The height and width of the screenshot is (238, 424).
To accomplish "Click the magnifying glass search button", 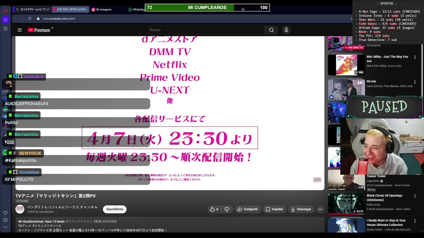I will point(271,30).
